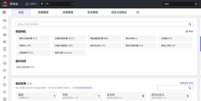Viewport: 201px width, 101px height.
Task: Open 裸金属服务器 BMS shortcut
Action: click(x=104, y=38)
